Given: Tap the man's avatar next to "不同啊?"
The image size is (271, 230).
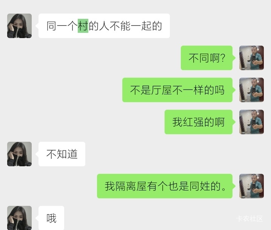Looking at the screenshot, I should tap(251, 58).
